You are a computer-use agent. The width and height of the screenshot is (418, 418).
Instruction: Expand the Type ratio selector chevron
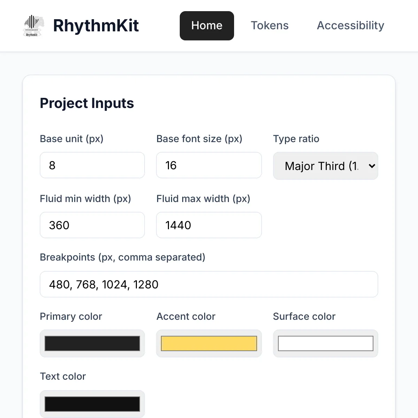[370, 166]
